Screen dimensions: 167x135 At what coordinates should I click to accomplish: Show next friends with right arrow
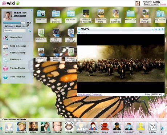tap(162, 128)
